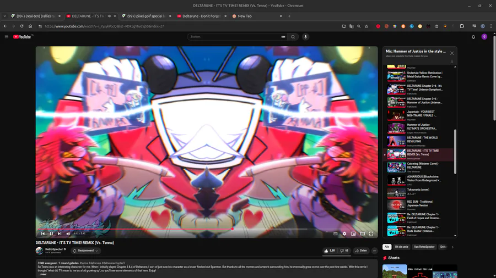The image size is (496, 278).
Task: Open the browser zoom magnifier icon
Action: [359, 26]
